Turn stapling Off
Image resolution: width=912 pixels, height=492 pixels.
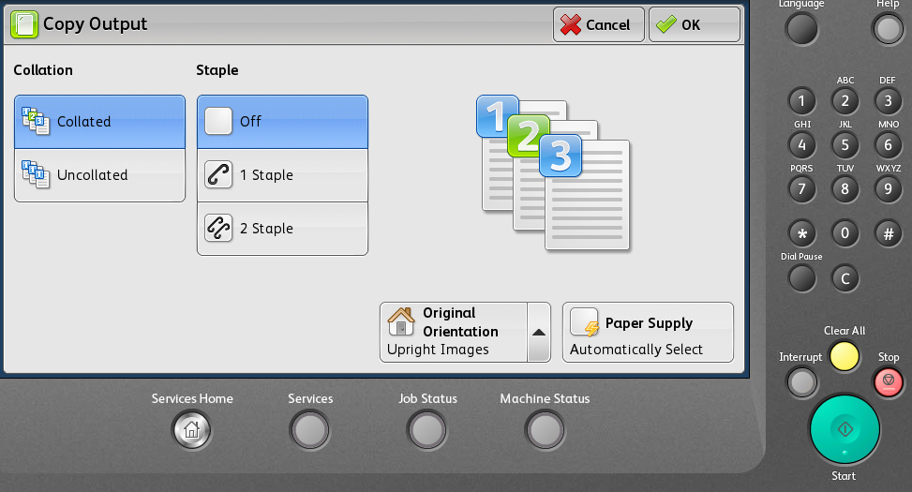[x=283, y=122]
